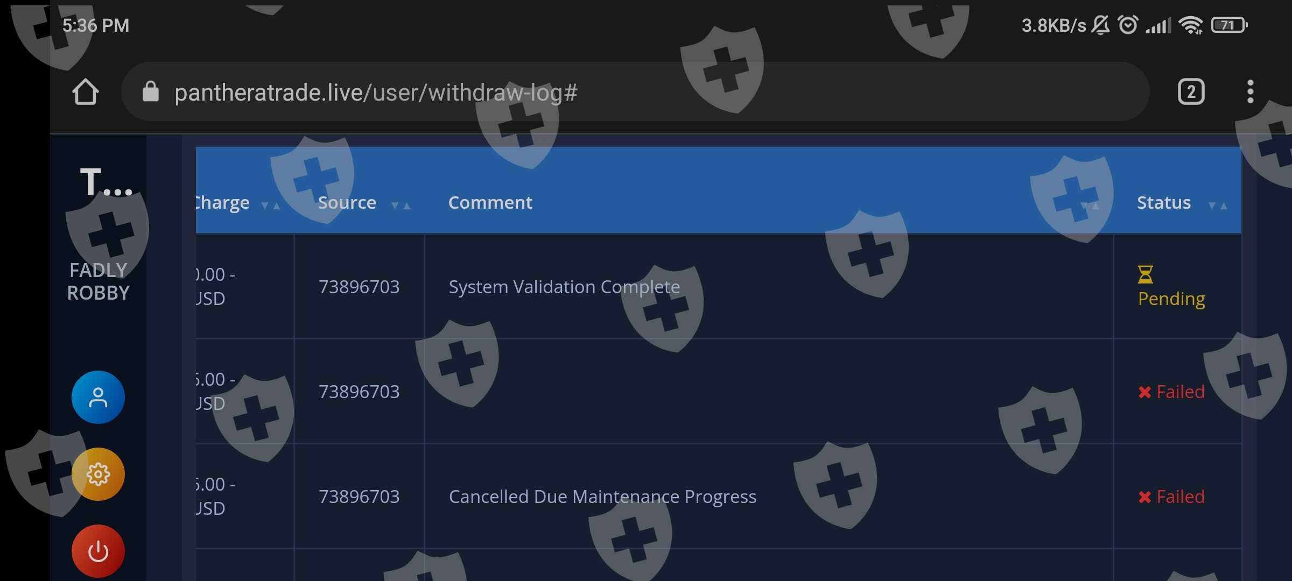Sort table by Charge column arrows
The height and width of the screenshot is (581, 1292).
270,206
